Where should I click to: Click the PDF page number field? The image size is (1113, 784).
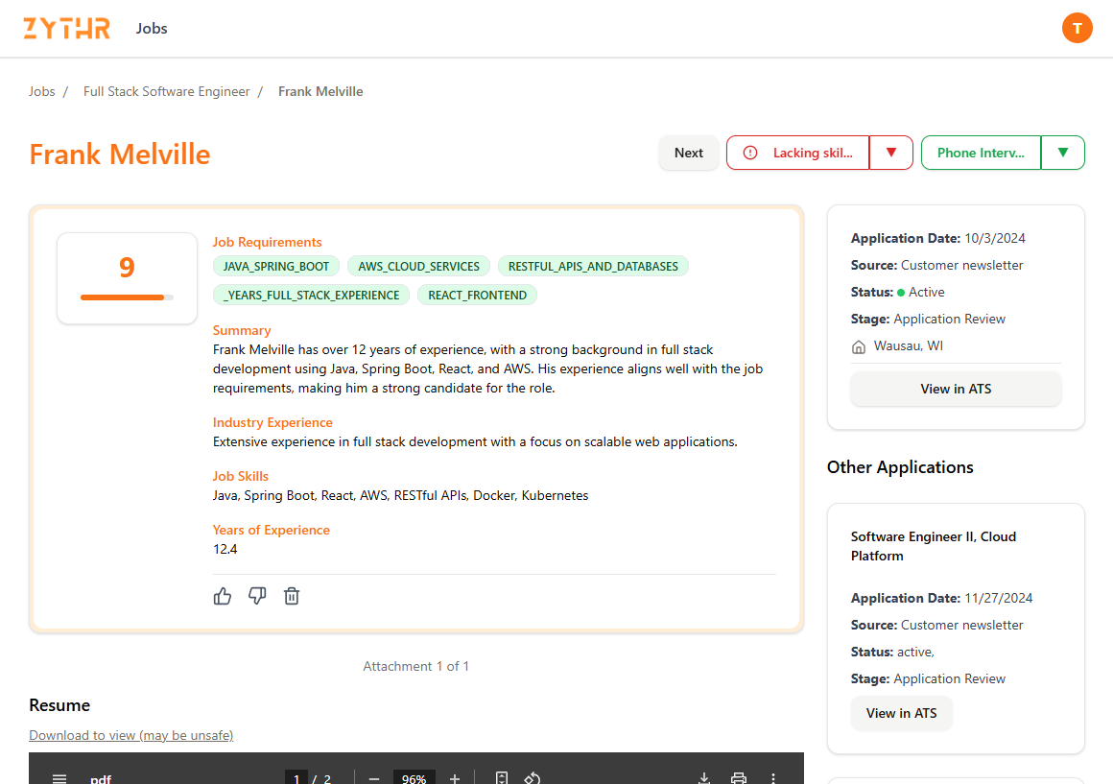click(x=296, y=777)
